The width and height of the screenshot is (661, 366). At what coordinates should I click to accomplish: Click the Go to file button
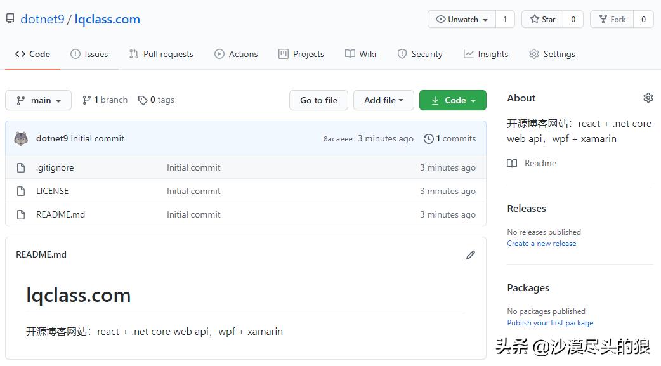(x=318, y=100)
